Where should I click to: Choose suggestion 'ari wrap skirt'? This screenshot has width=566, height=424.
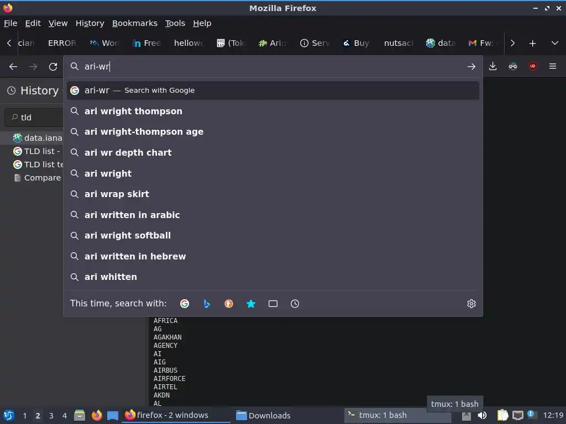[273, 194]
